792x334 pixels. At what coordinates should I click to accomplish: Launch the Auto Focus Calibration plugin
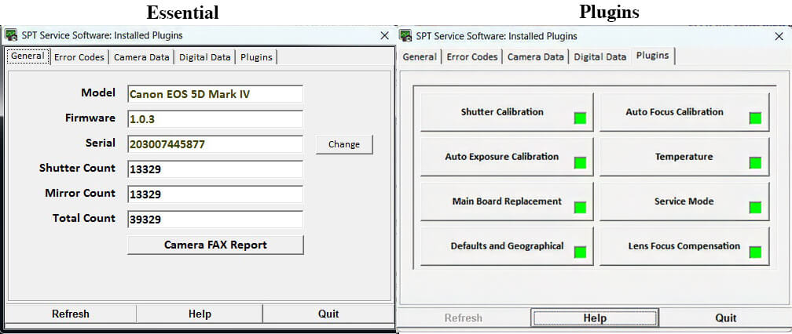684,112
